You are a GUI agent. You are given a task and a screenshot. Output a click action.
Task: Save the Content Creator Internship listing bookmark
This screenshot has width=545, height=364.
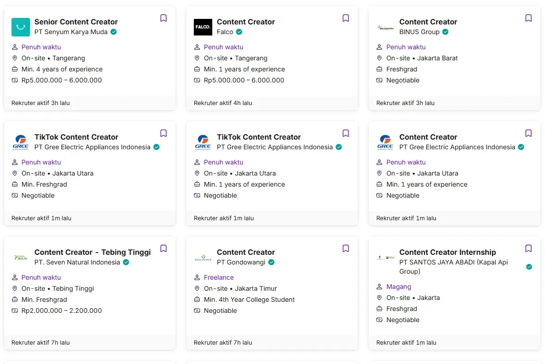pos(528,249)
